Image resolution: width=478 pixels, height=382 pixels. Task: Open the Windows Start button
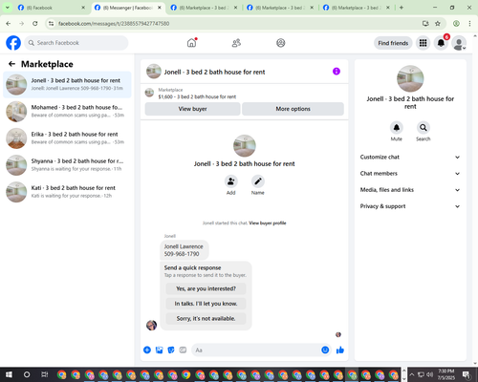click(9, 374)
